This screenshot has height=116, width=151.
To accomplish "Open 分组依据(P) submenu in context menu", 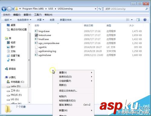I will 73,81.
